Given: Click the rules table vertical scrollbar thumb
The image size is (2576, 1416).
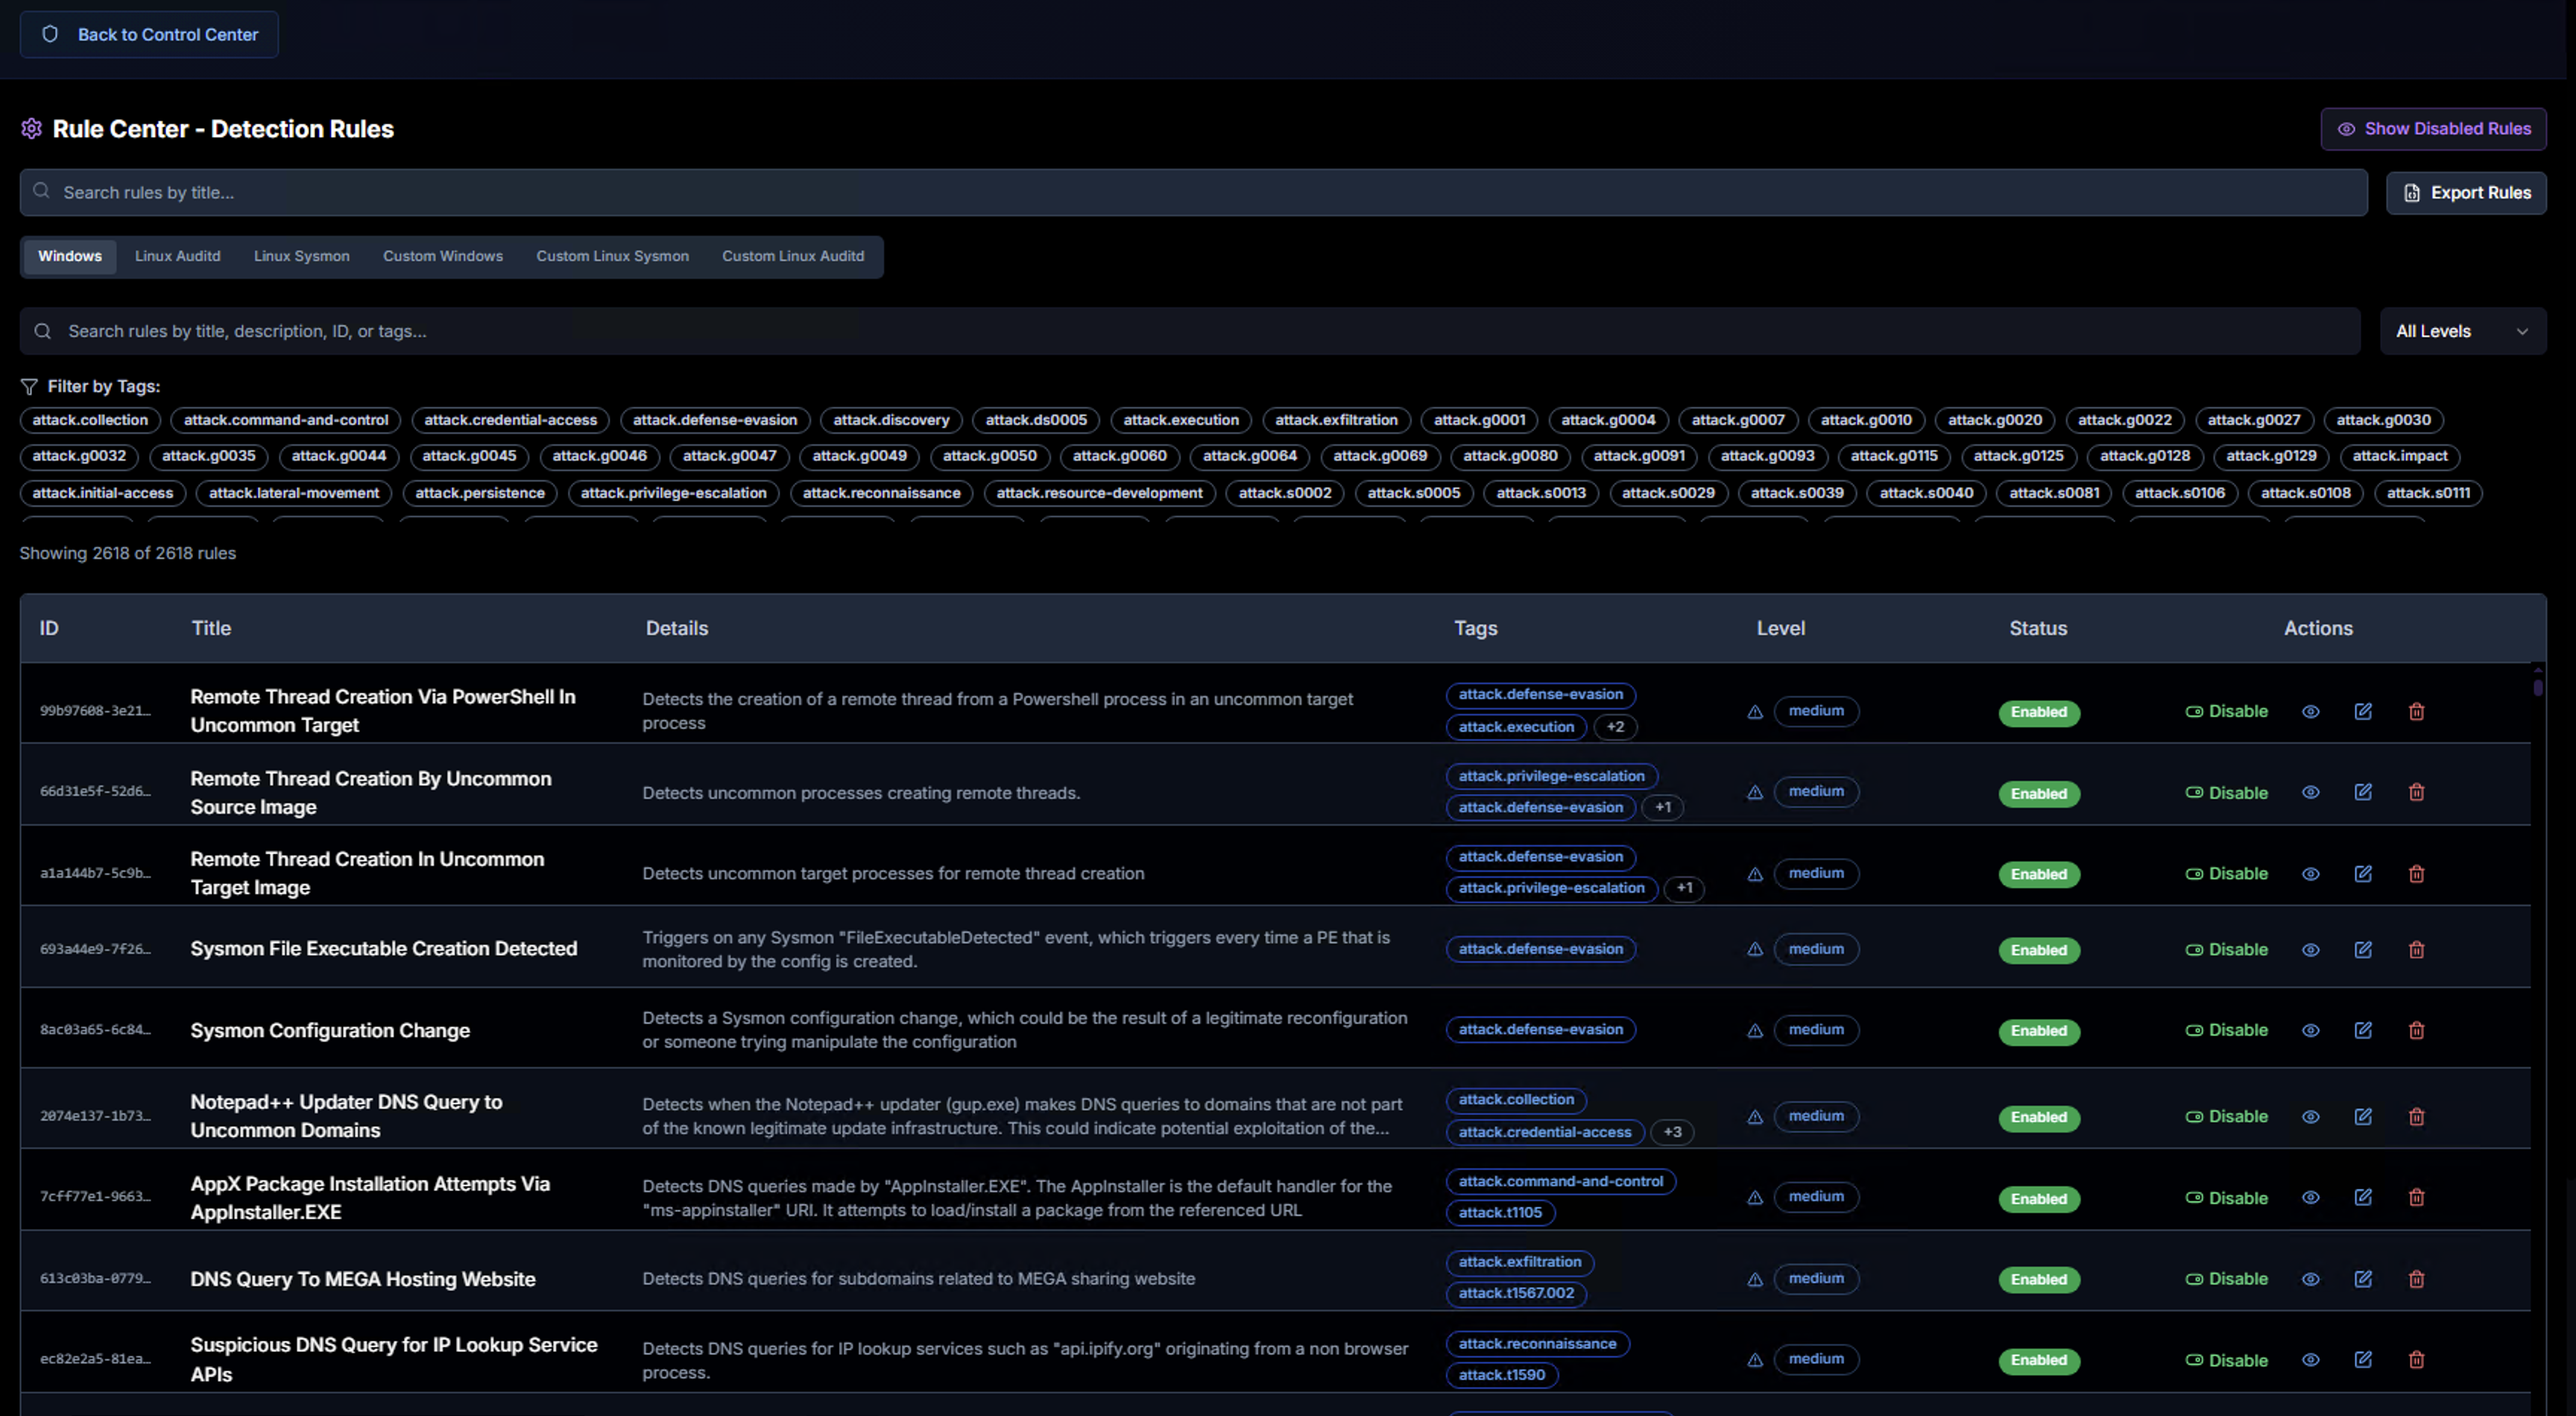Looking at the screenshot, I should click(x=2537, y=688).
